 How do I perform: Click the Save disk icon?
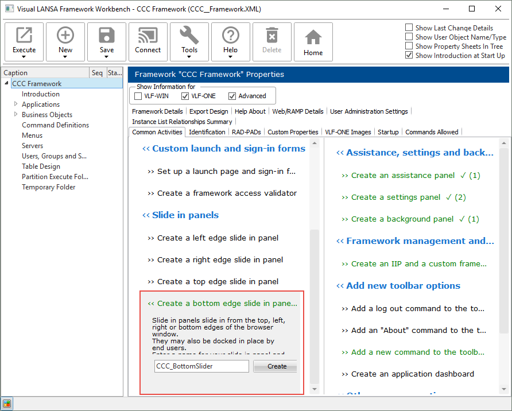pyautogui.click(x=107, y=36)
